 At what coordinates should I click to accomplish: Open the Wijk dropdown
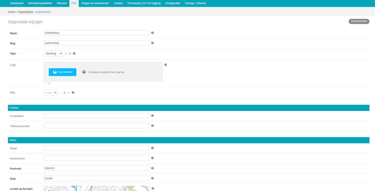[x=50, y=93]
